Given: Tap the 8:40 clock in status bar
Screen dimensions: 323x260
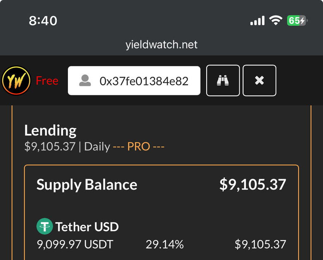Looking at the screenshot, I should point(43,21).
